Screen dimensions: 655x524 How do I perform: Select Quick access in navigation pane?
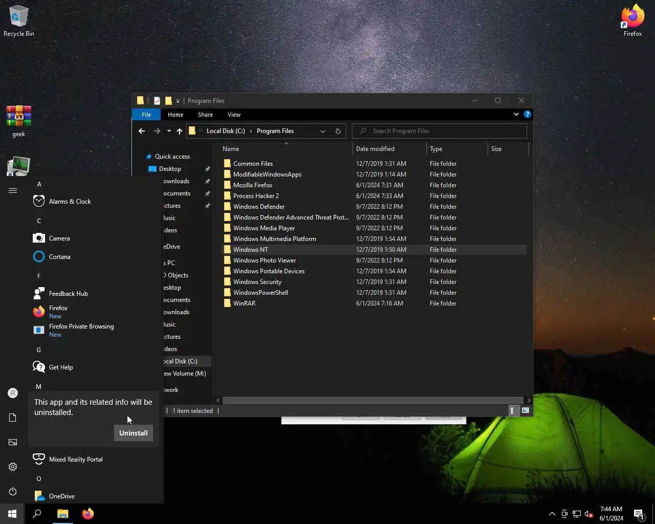coord(172,157)
